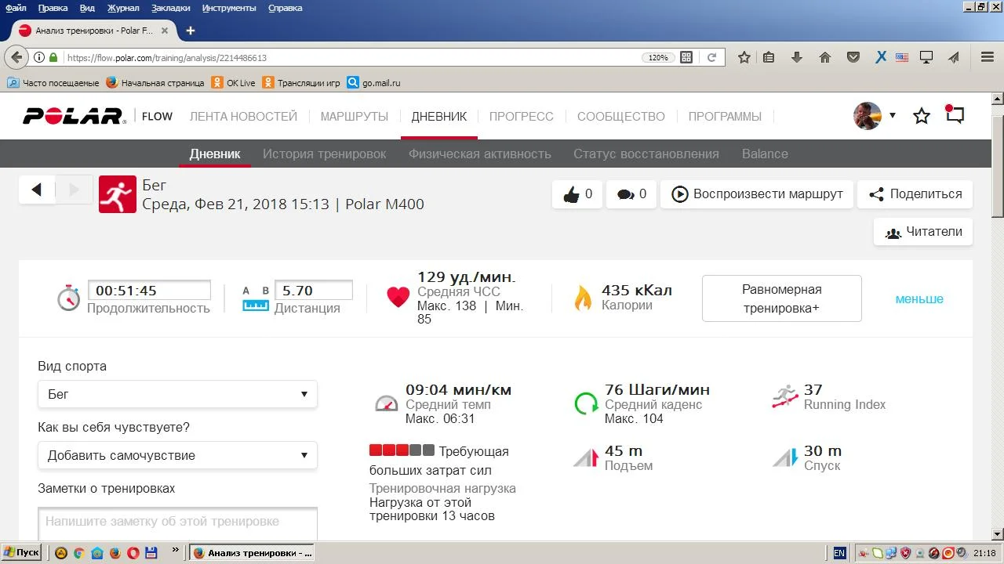Screen dimensions: 1004x564
Task: Expand the Вид спорта dropdown
Action: pyautogui.click(x=177, y=394)
